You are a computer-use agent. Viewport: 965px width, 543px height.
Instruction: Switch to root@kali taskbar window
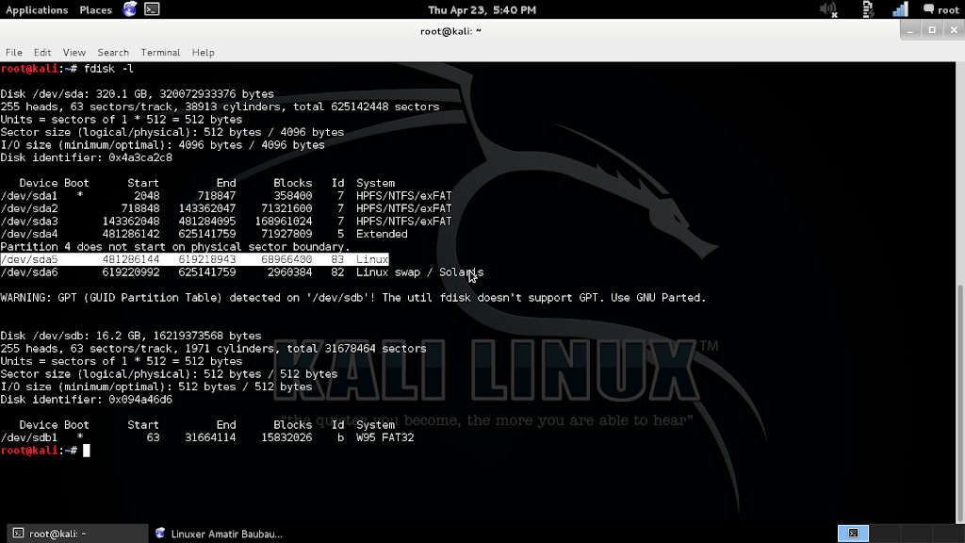click(77, 534)
